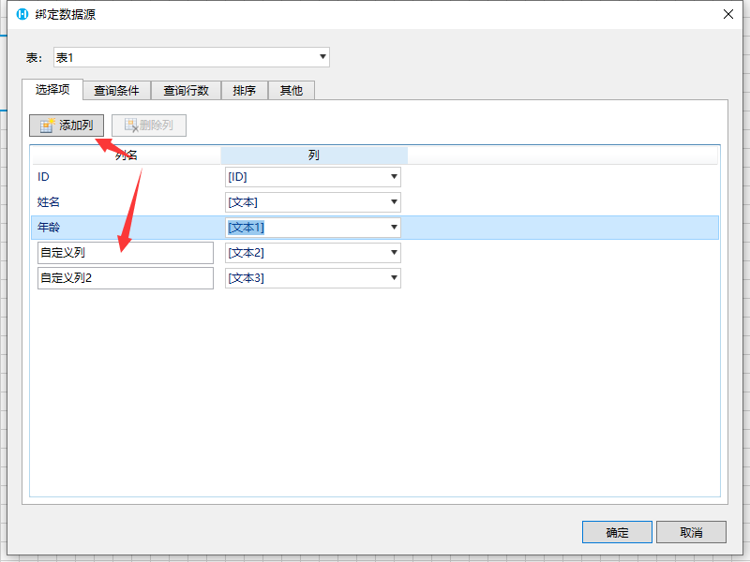Select the 姓名 row name

point(49,202)
